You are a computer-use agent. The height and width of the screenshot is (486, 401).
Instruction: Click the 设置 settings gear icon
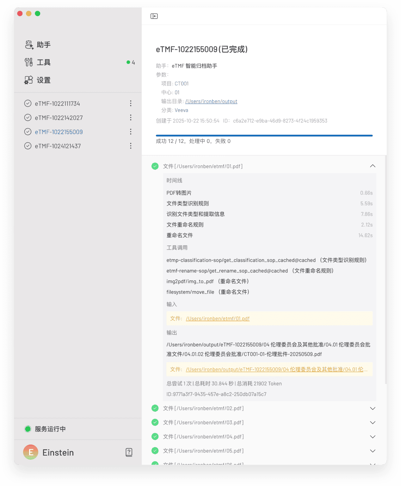pos(29,80)
